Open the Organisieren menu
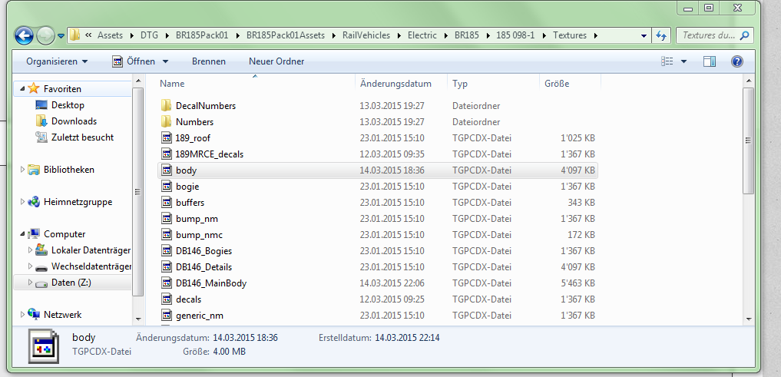This screenshot has width=781, height=377. pyautogui.click(x=57, y=61)
